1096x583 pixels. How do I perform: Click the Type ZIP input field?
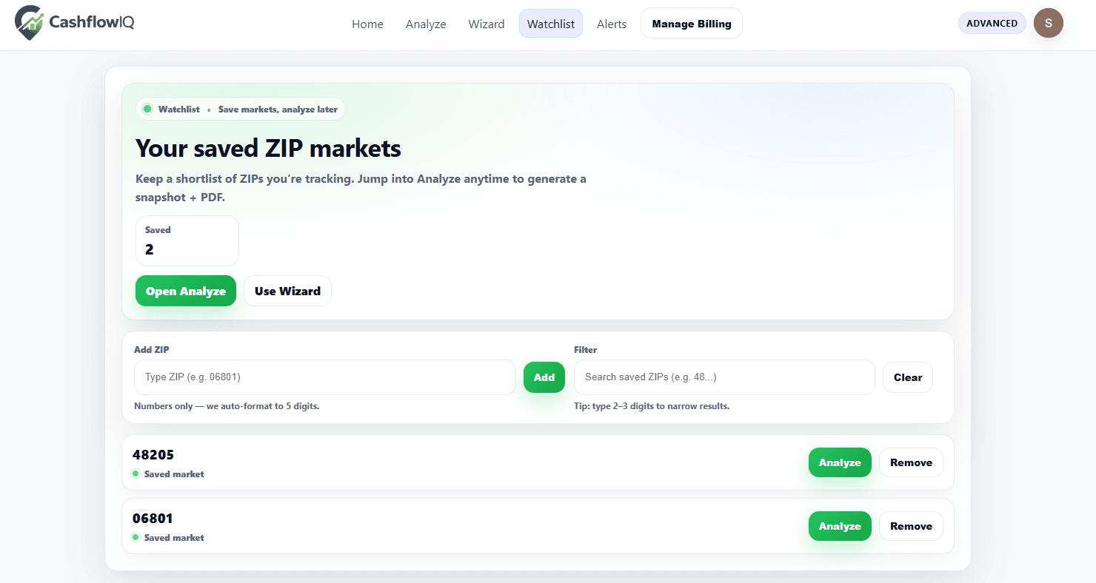pyautogui.click(x=324, y=377)
